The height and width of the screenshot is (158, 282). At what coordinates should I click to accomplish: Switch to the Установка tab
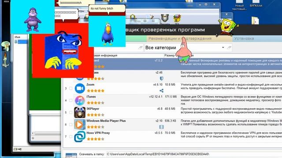coord(257,39)
